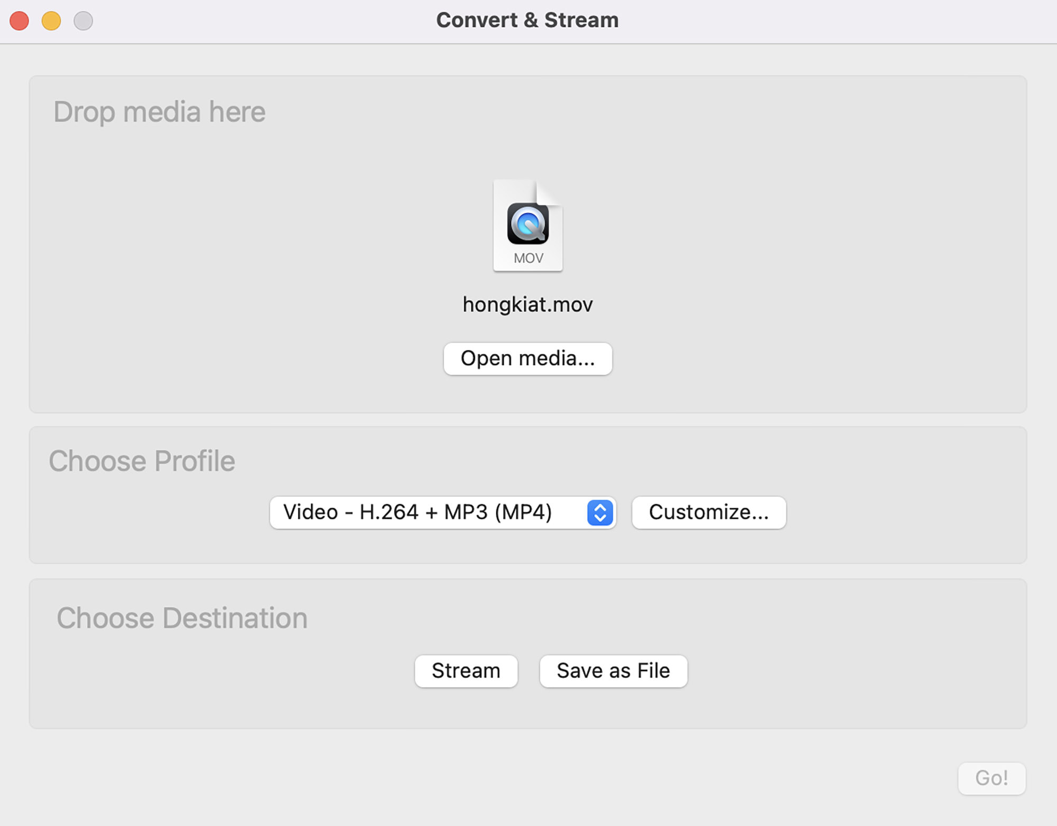This screenshot has width=1057, height=826.
Task: Click the Choose Profile section heading
Action: coord(142,461)
